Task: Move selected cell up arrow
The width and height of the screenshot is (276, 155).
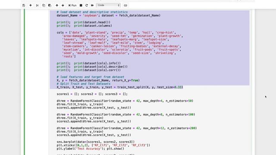Action: [57, 6]
